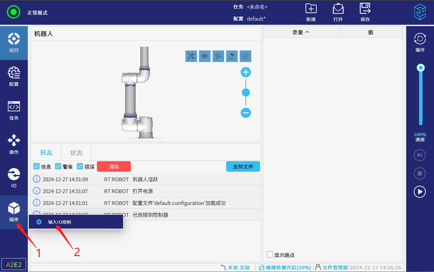Viewport: 434px width, 272px height.
Task: Uncheck the 信息 (Info) log filter
Action: coord(37,166)
